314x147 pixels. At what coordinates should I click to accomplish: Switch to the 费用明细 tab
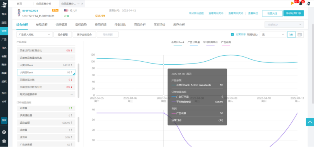101,25
